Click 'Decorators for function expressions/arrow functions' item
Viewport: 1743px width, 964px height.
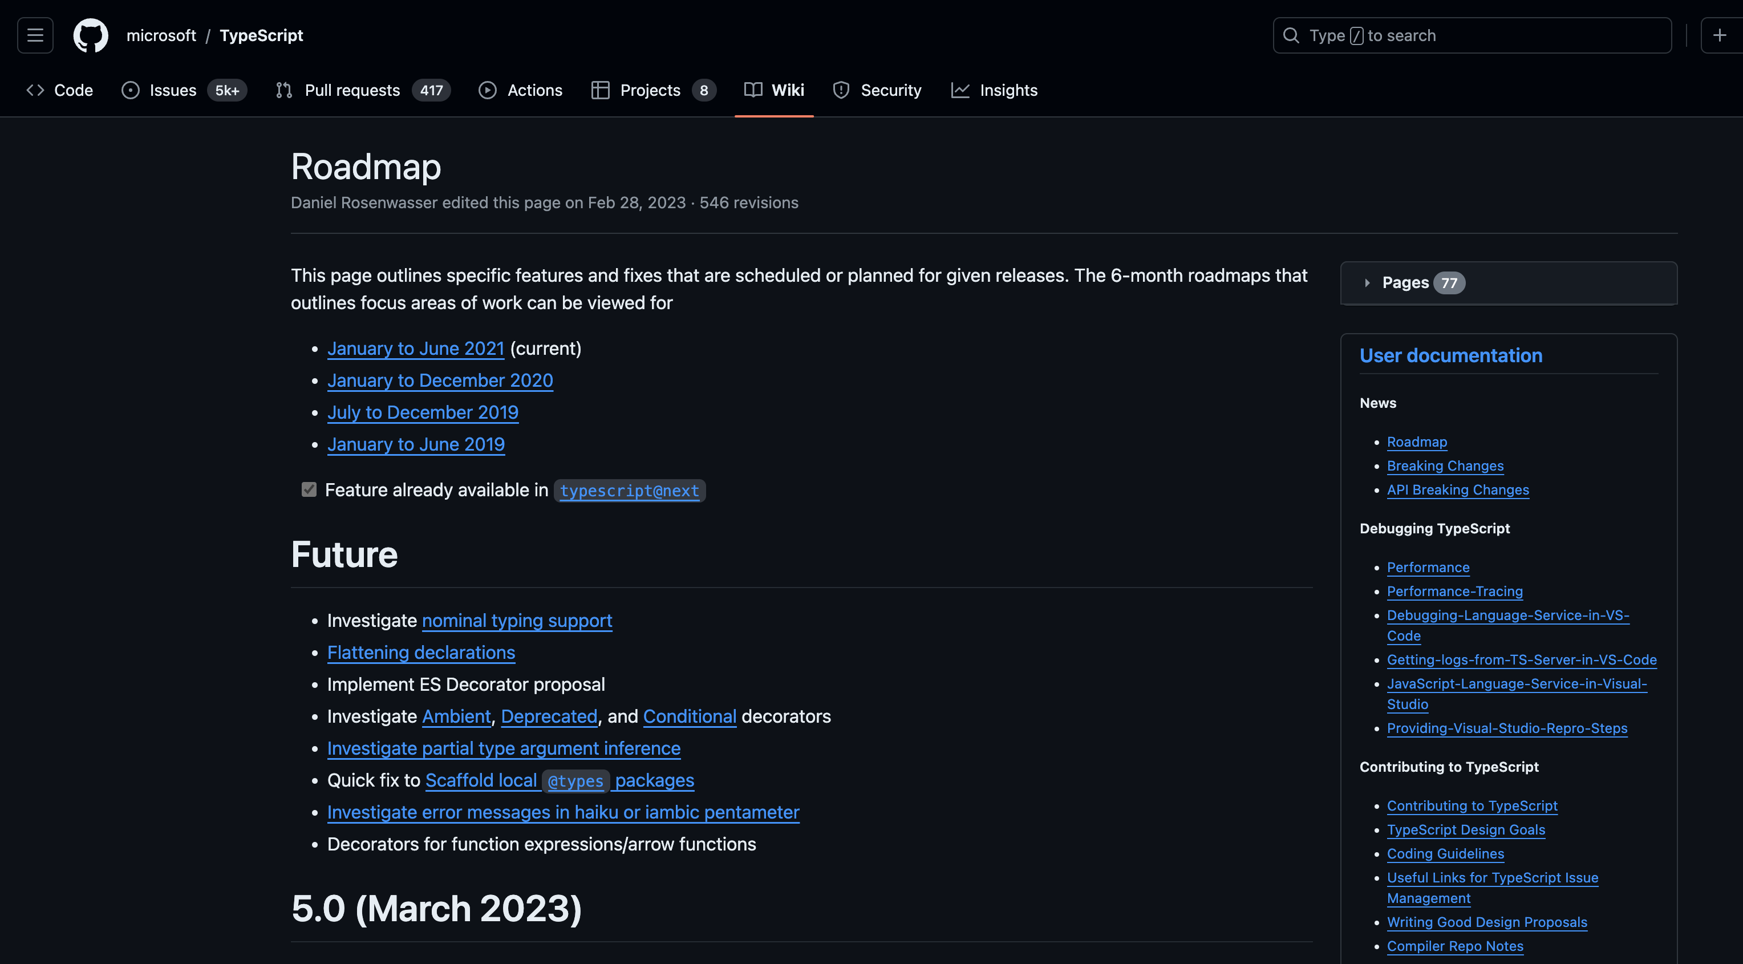[x=541, y=844]
